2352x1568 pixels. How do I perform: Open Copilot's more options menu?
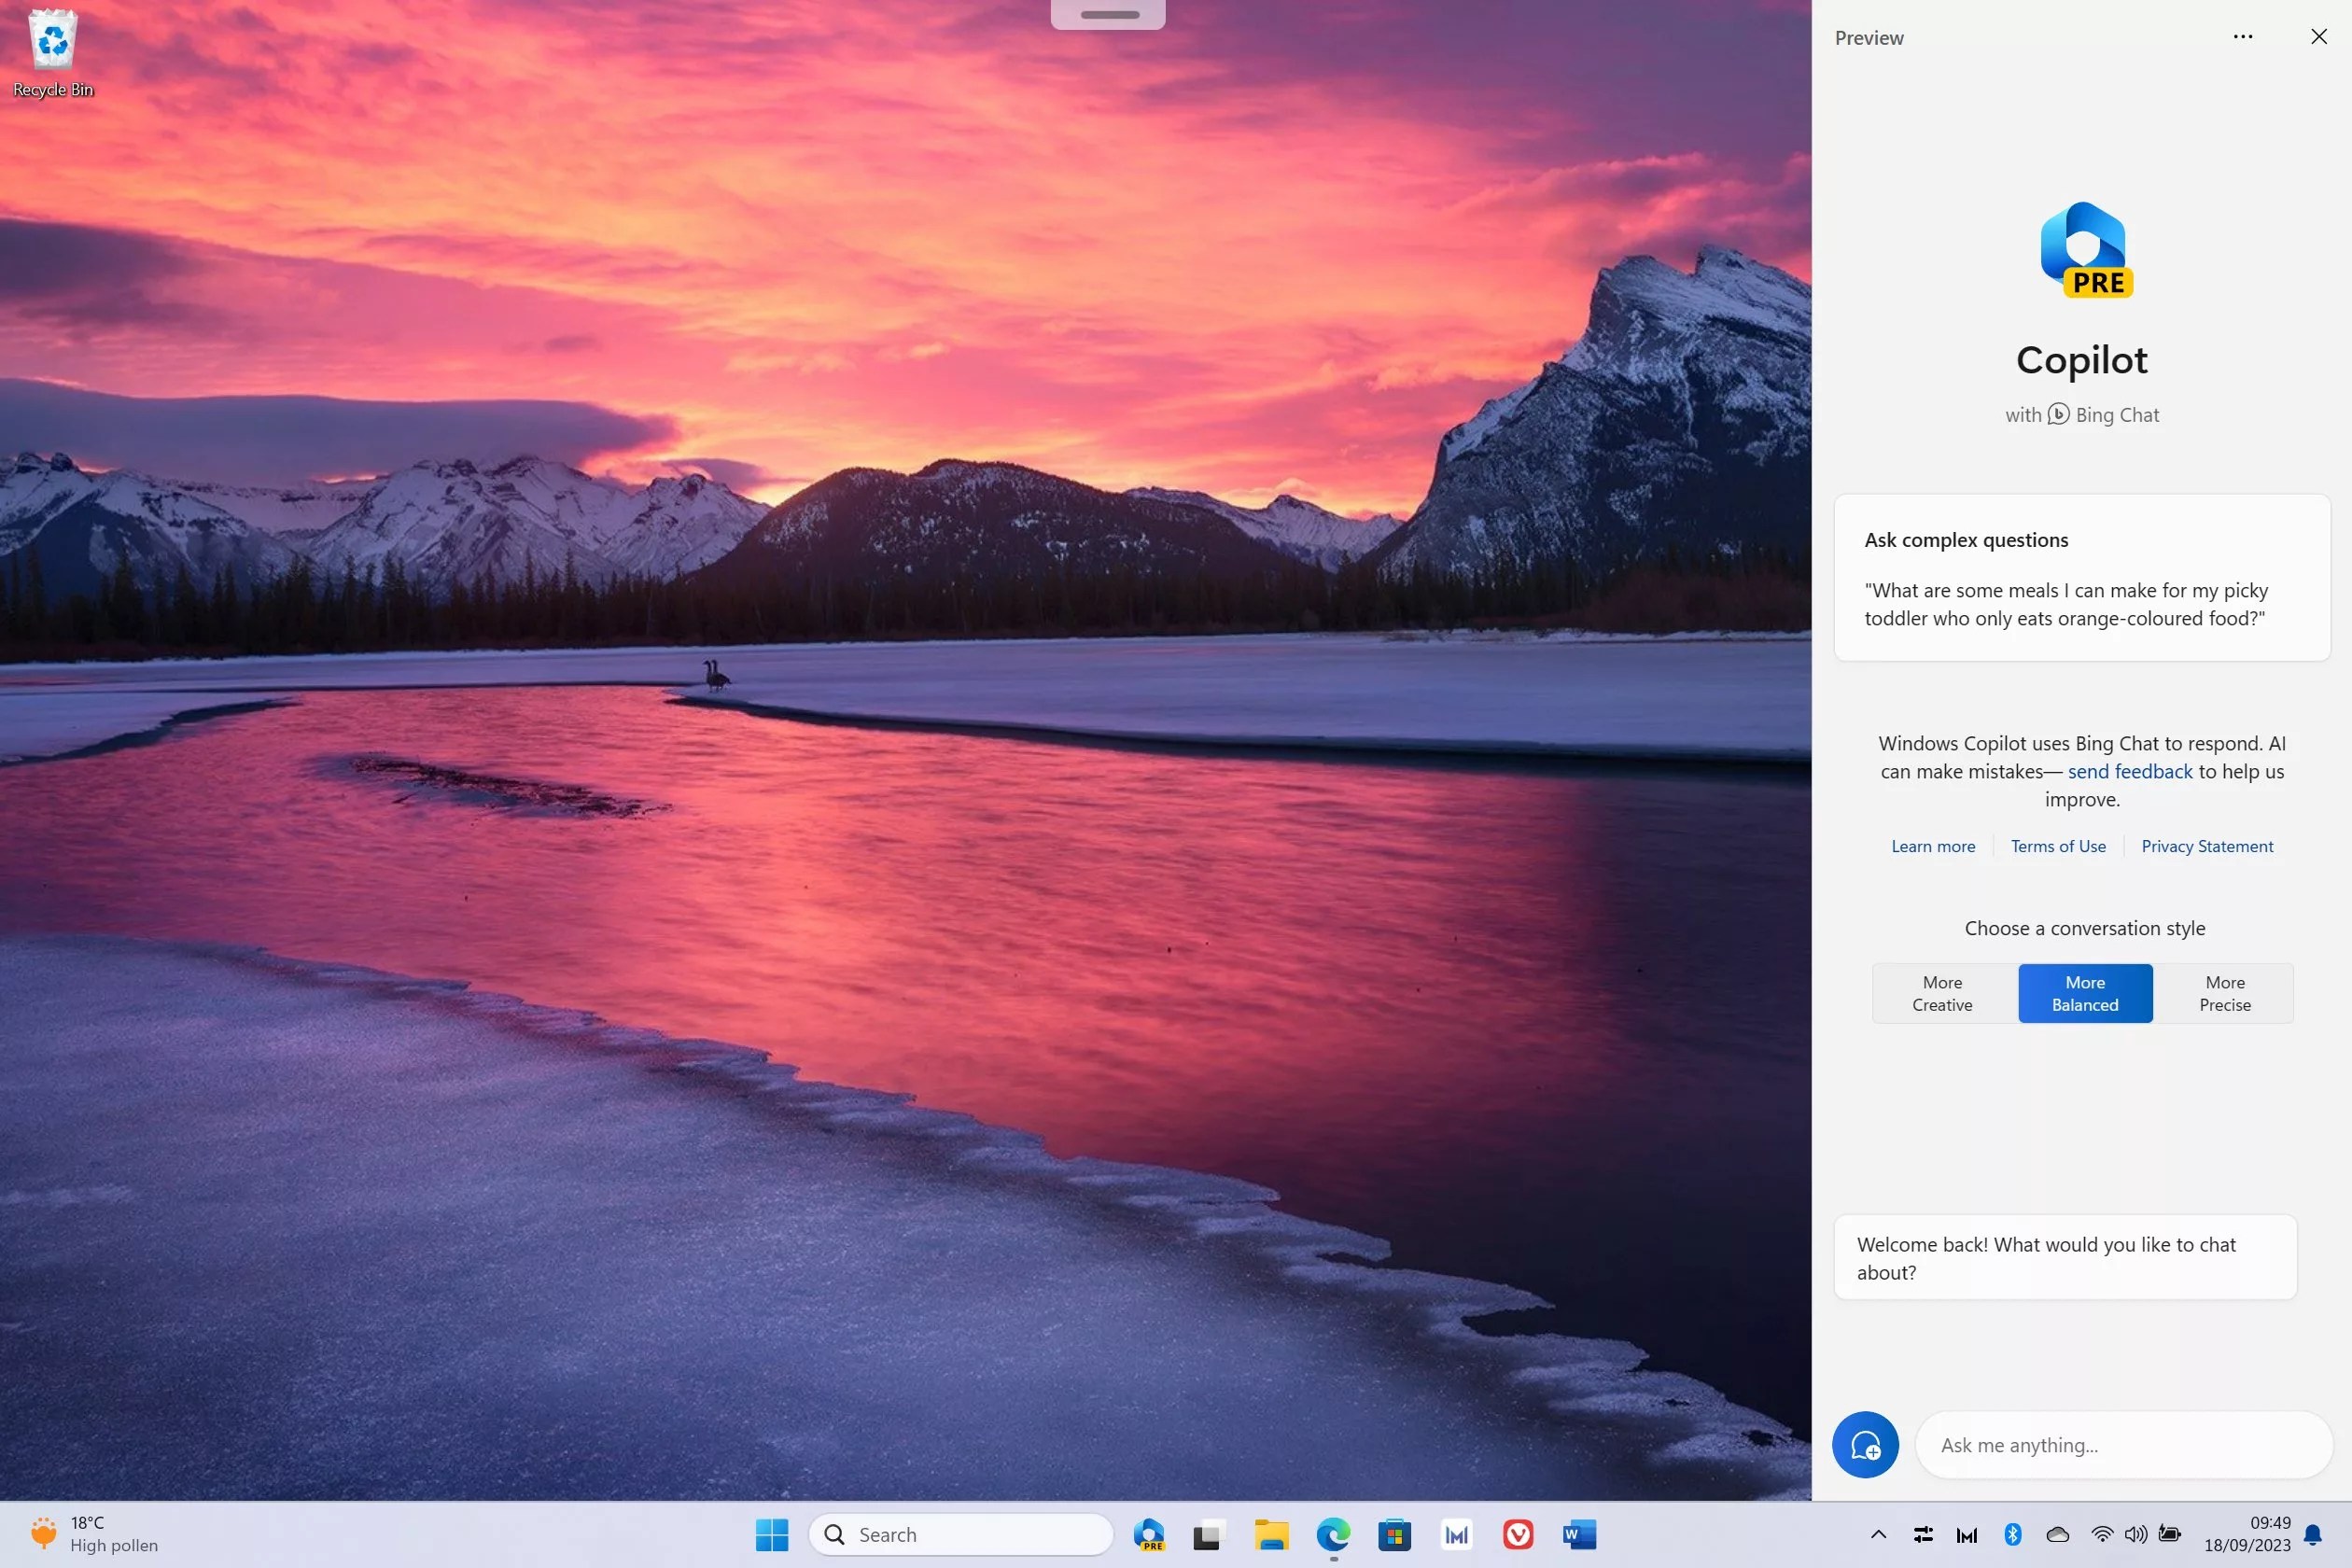2242,37
